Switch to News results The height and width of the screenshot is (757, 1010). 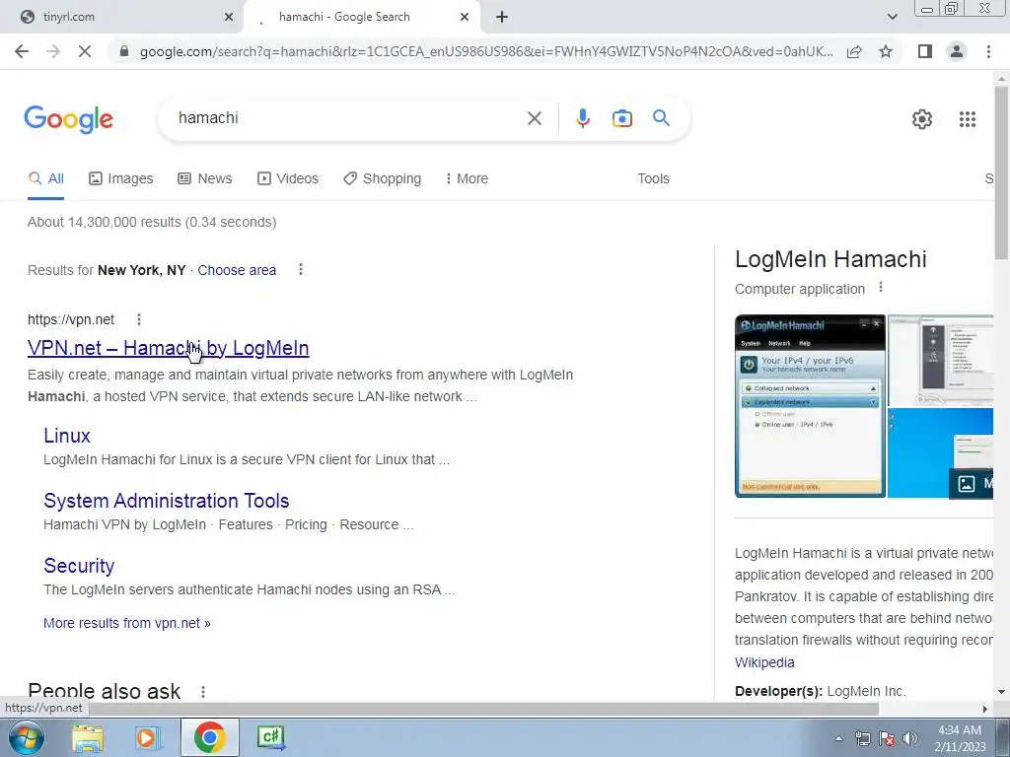click(205, 179)
